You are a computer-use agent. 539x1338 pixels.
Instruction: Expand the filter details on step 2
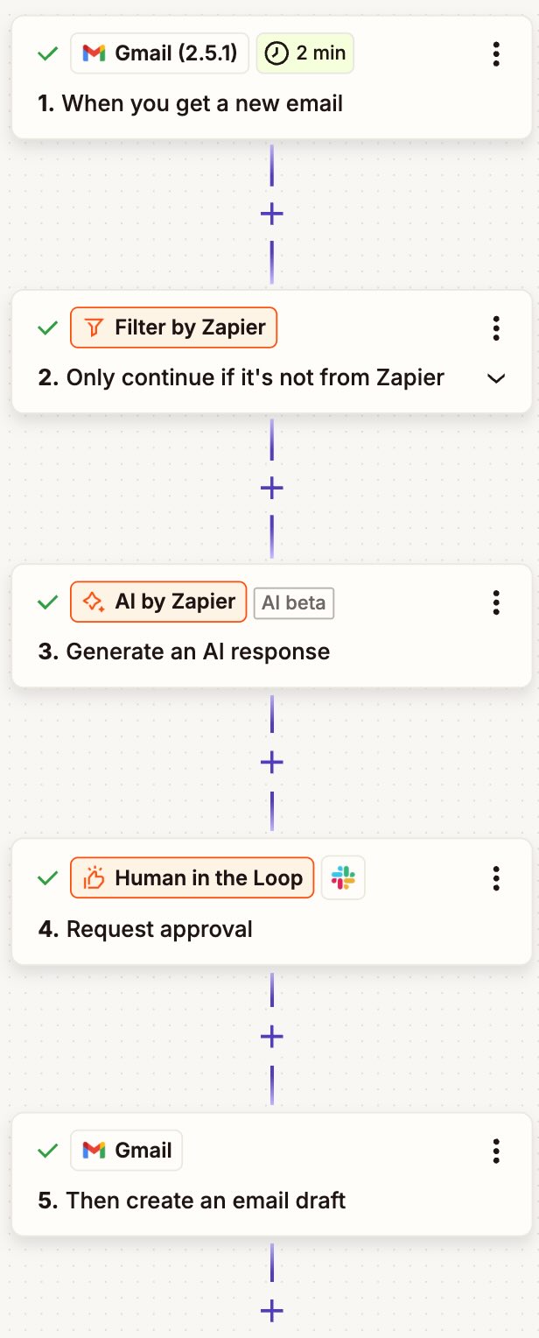point(496,379)
